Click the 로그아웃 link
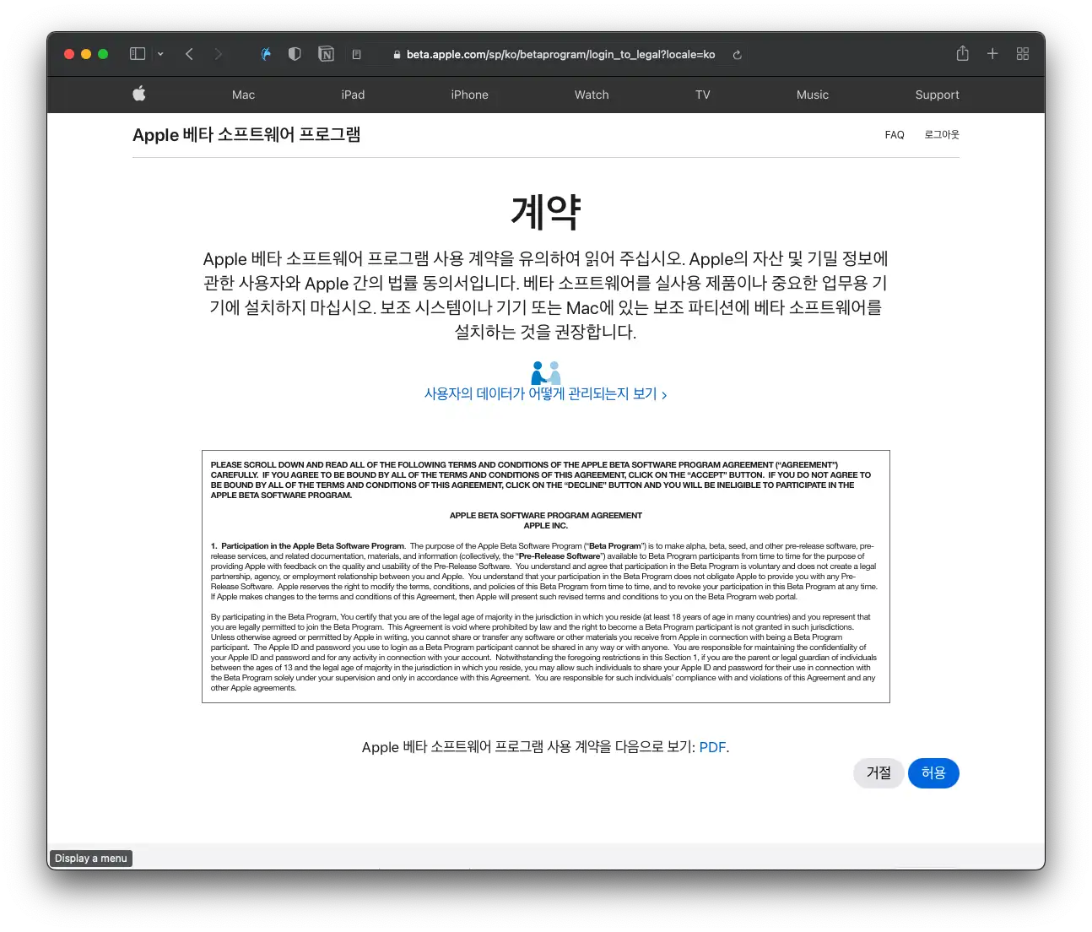Screen dimensions: 1092x932 pos(942,135)
